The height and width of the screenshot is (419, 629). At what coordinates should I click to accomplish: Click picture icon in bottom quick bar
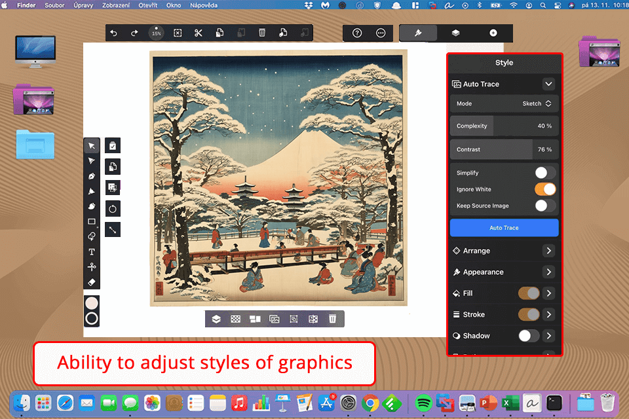click(275, 319)
